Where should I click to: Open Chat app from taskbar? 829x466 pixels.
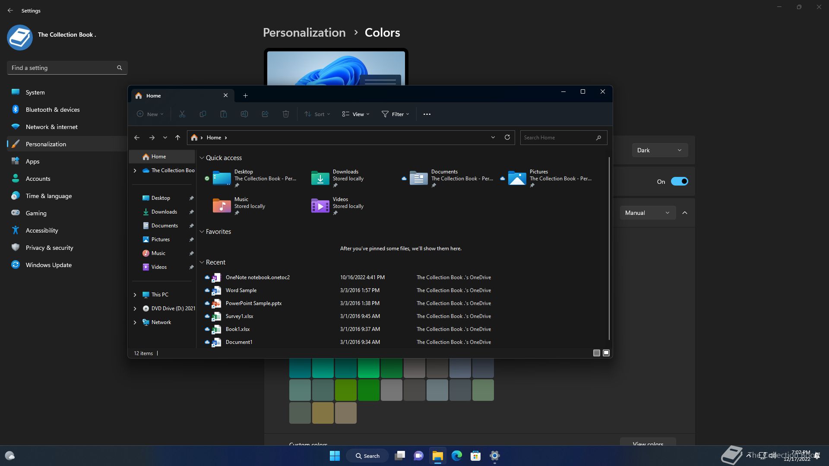pos(418,456)
